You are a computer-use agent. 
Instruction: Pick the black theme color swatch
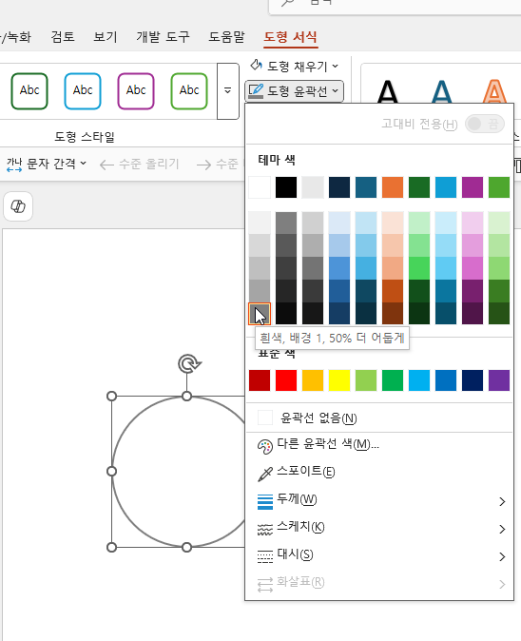point(286,187)
